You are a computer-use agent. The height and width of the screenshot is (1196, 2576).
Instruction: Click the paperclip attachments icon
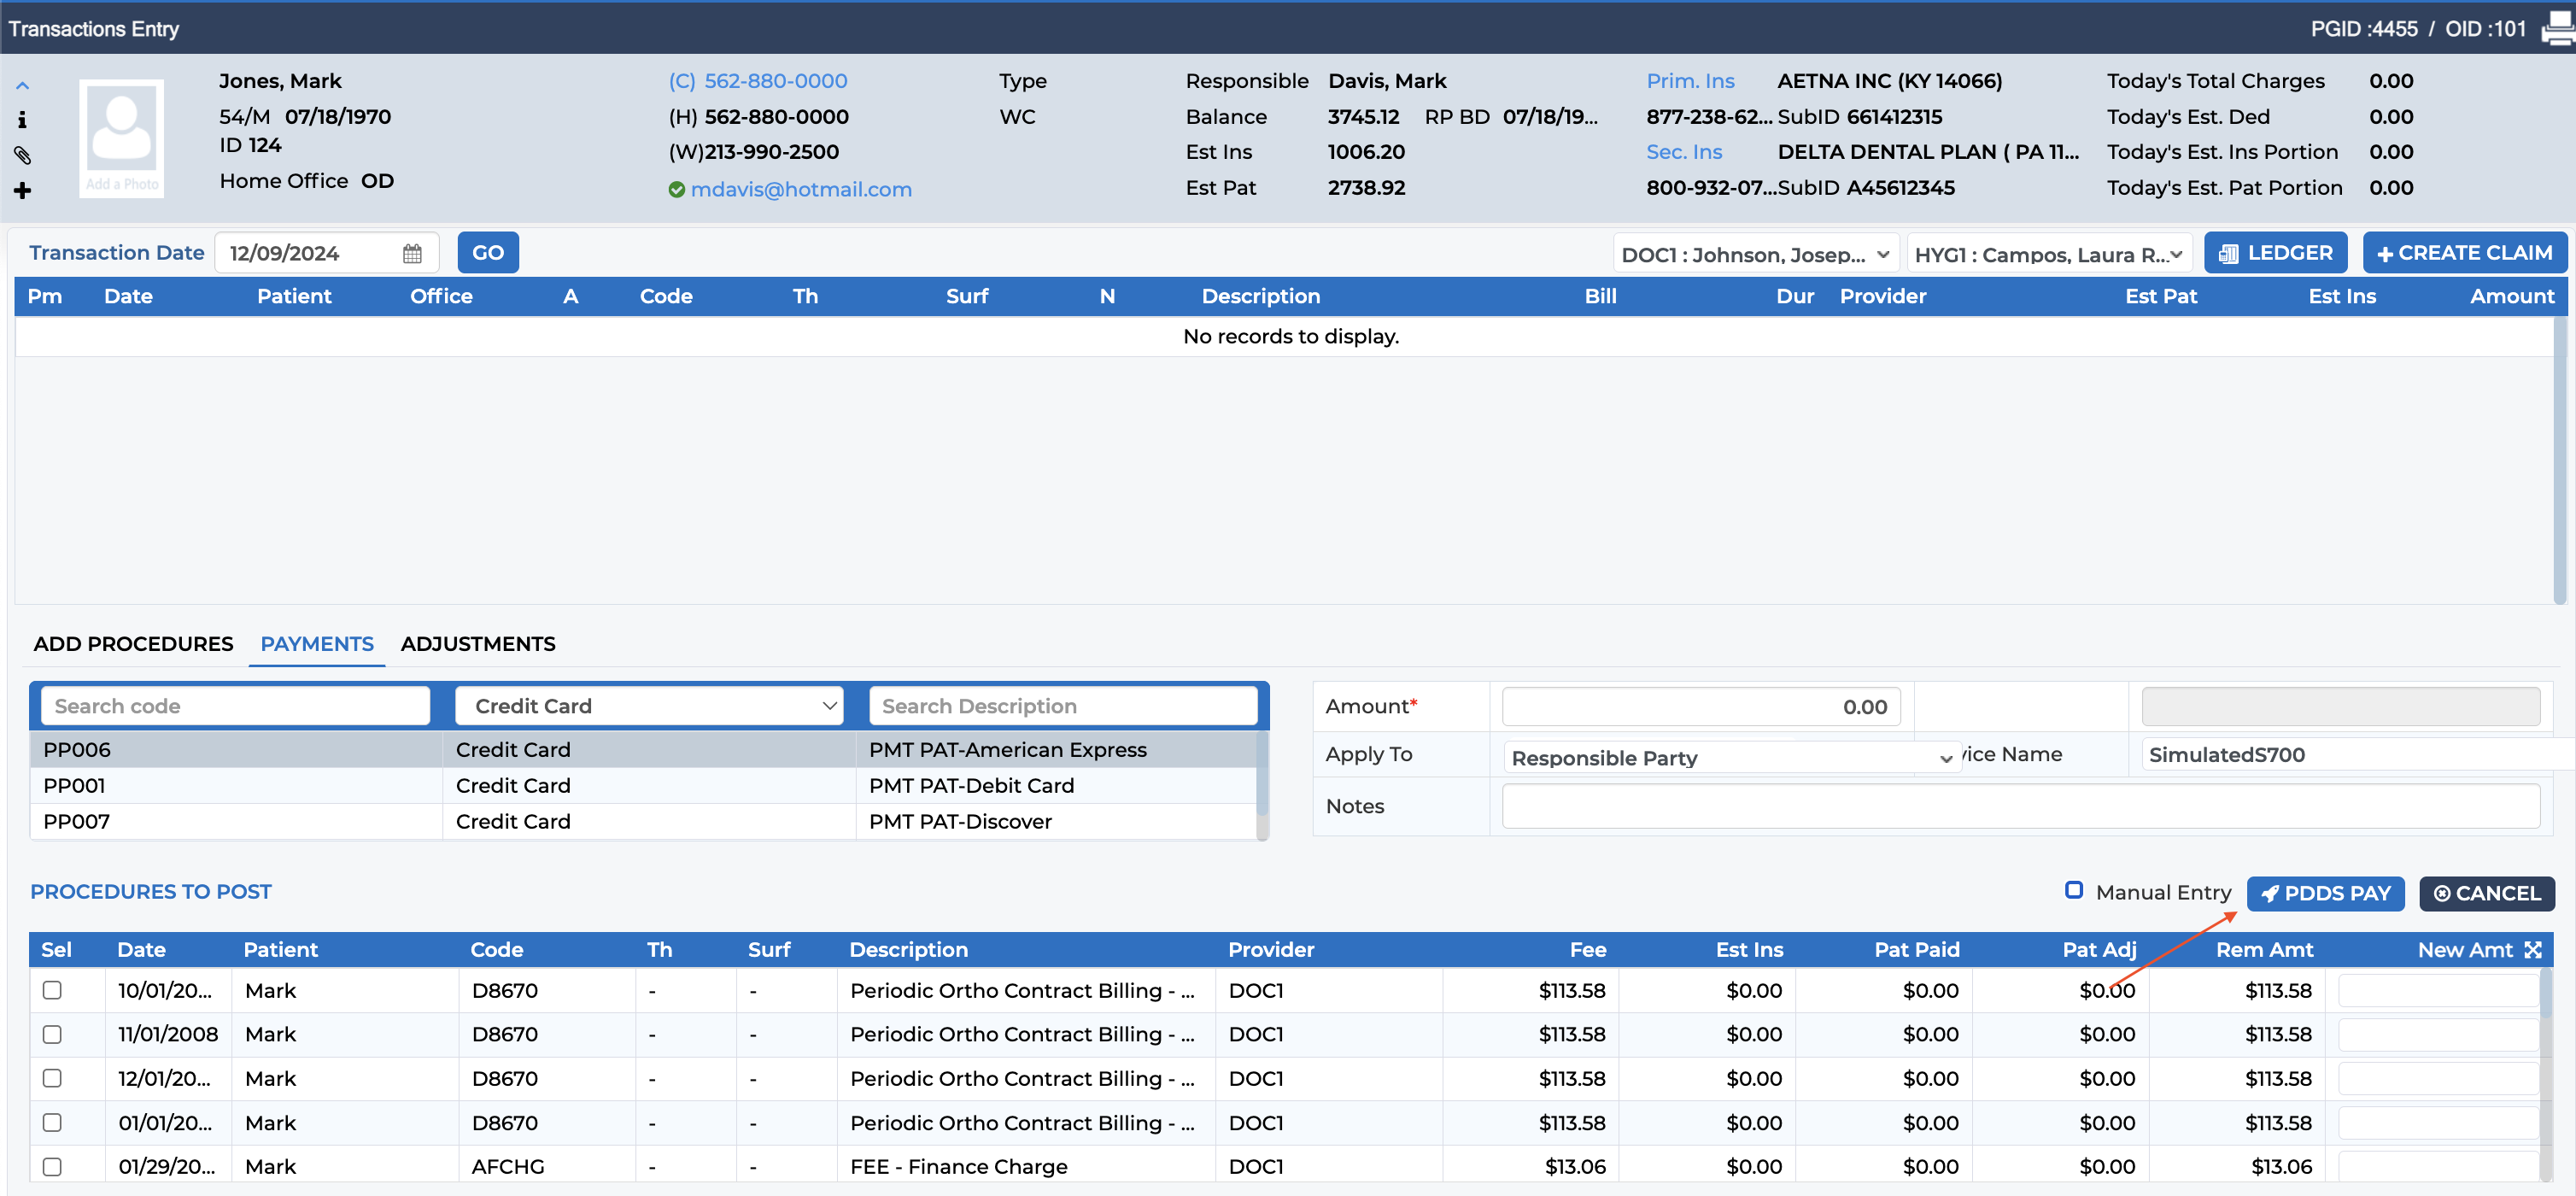[22, 155]
